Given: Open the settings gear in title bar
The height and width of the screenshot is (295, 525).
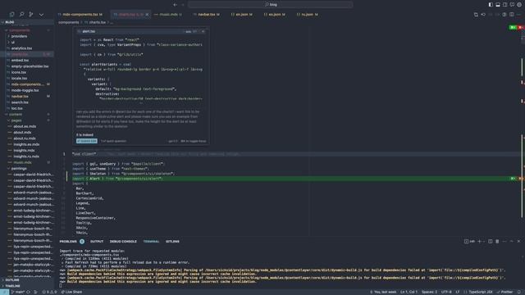Looking at the screenshot, I should click(x=519, y=4).
